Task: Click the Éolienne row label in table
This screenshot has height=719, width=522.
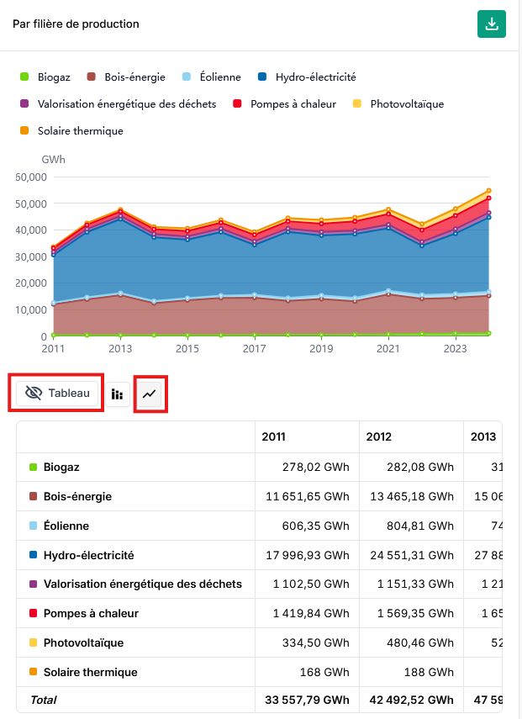Action: tap(66, 526)
